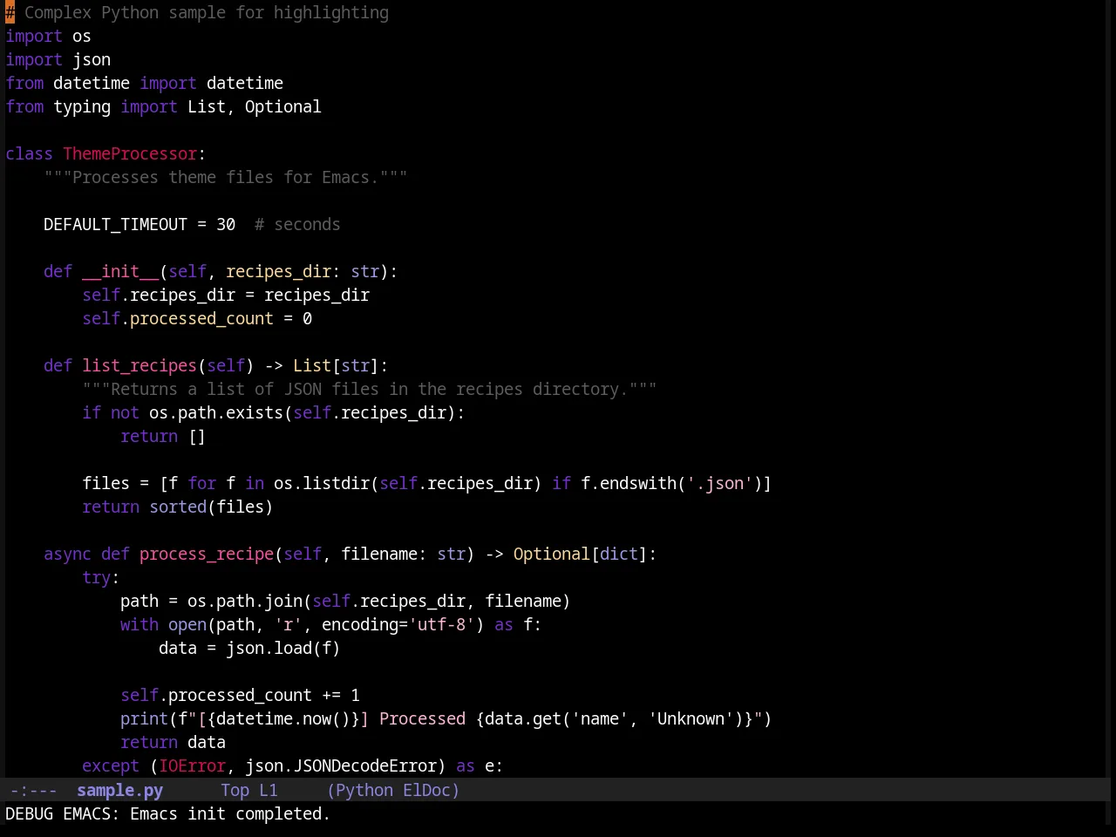The image size is (1116, 837).
Task: Click the '# seconds' comment
Action: (297, 224)
